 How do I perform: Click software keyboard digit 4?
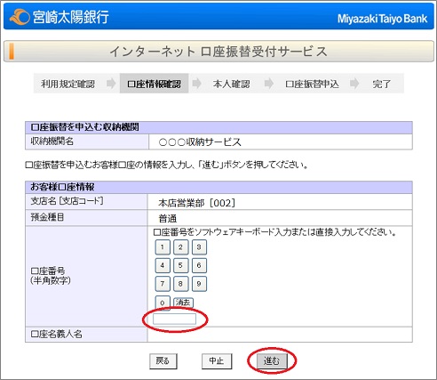[163, 265]
